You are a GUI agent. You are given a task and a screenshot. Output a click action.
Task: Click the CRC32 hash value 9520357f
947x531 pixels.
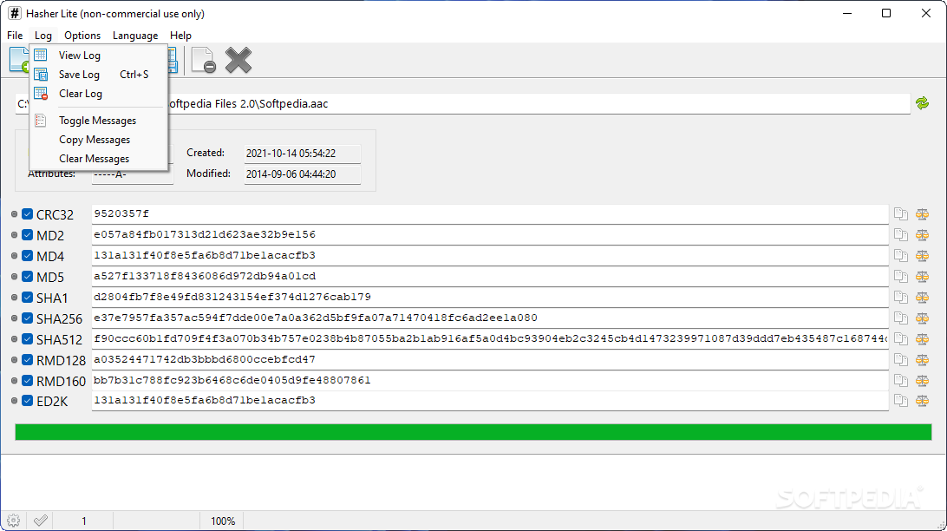tap(121, 213)
